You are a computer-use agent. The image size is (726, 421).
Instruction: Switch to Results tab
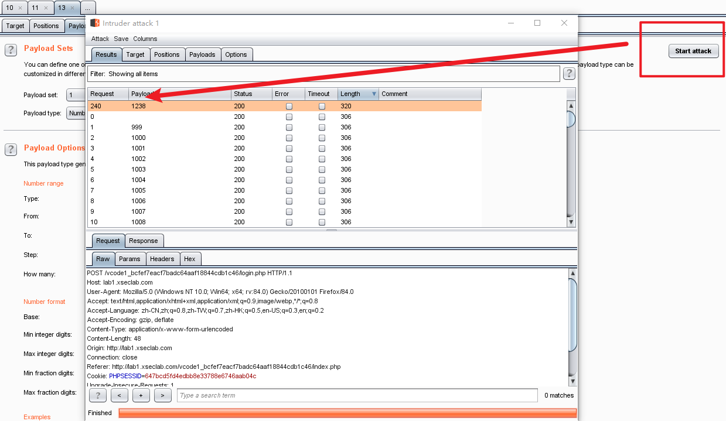[106, 54]
